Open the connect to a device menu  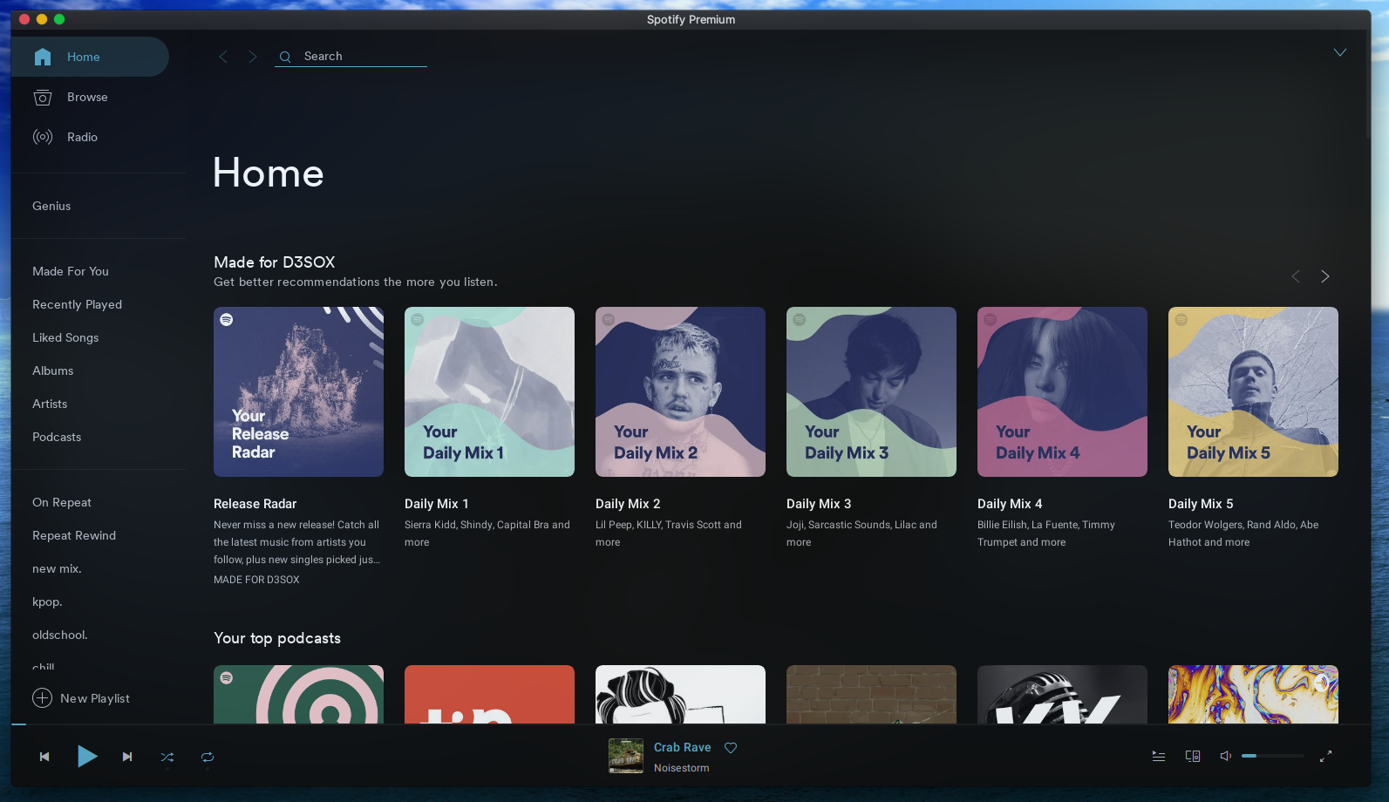(1193, 756)
